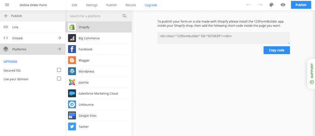Select the Joomla logo icon
Viewport: 315px width, 136px height.
(x=72, y=82)
